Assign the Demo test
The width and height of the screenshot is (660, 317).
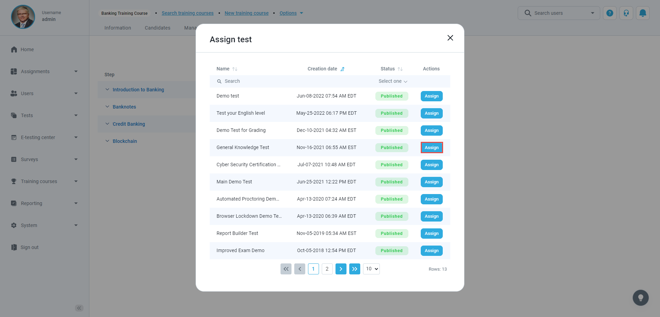[432, 96]
